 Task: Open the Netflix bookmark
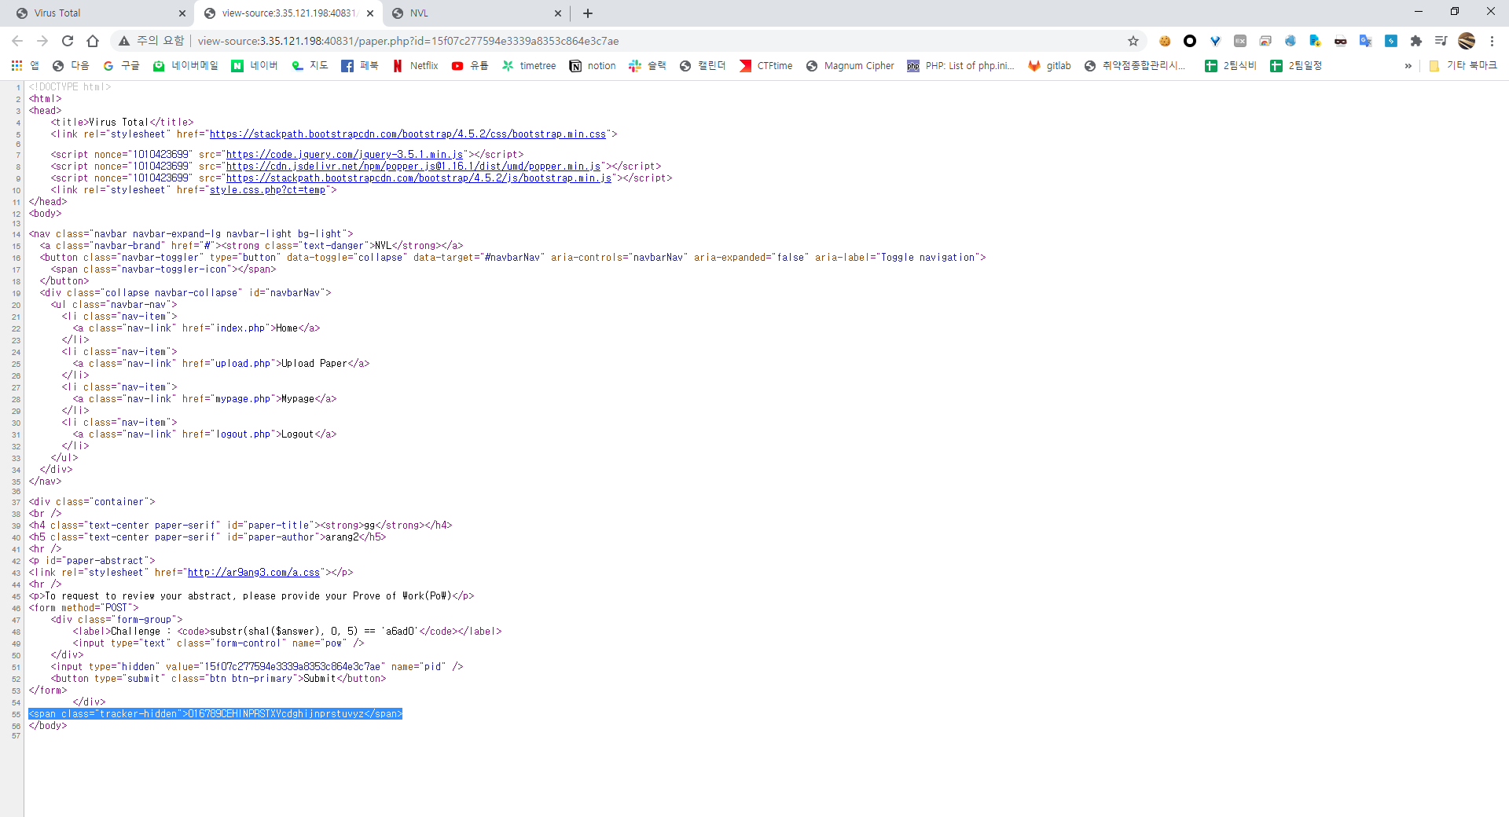(416, 66)
